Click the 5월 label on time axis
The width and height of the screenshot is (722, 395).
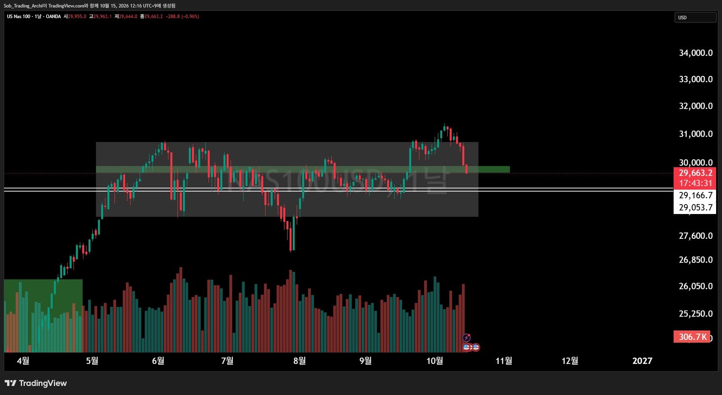[92, 361]
